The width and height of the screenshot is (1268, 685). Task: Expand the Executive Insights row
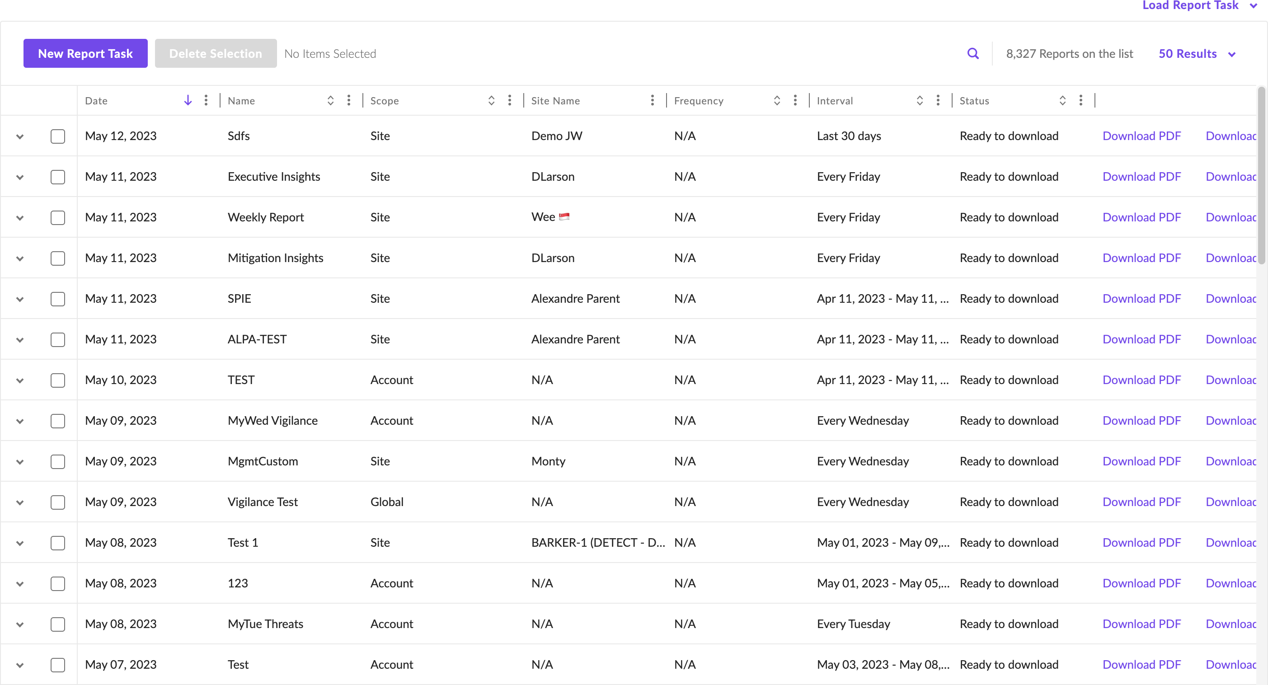(20, 177)
